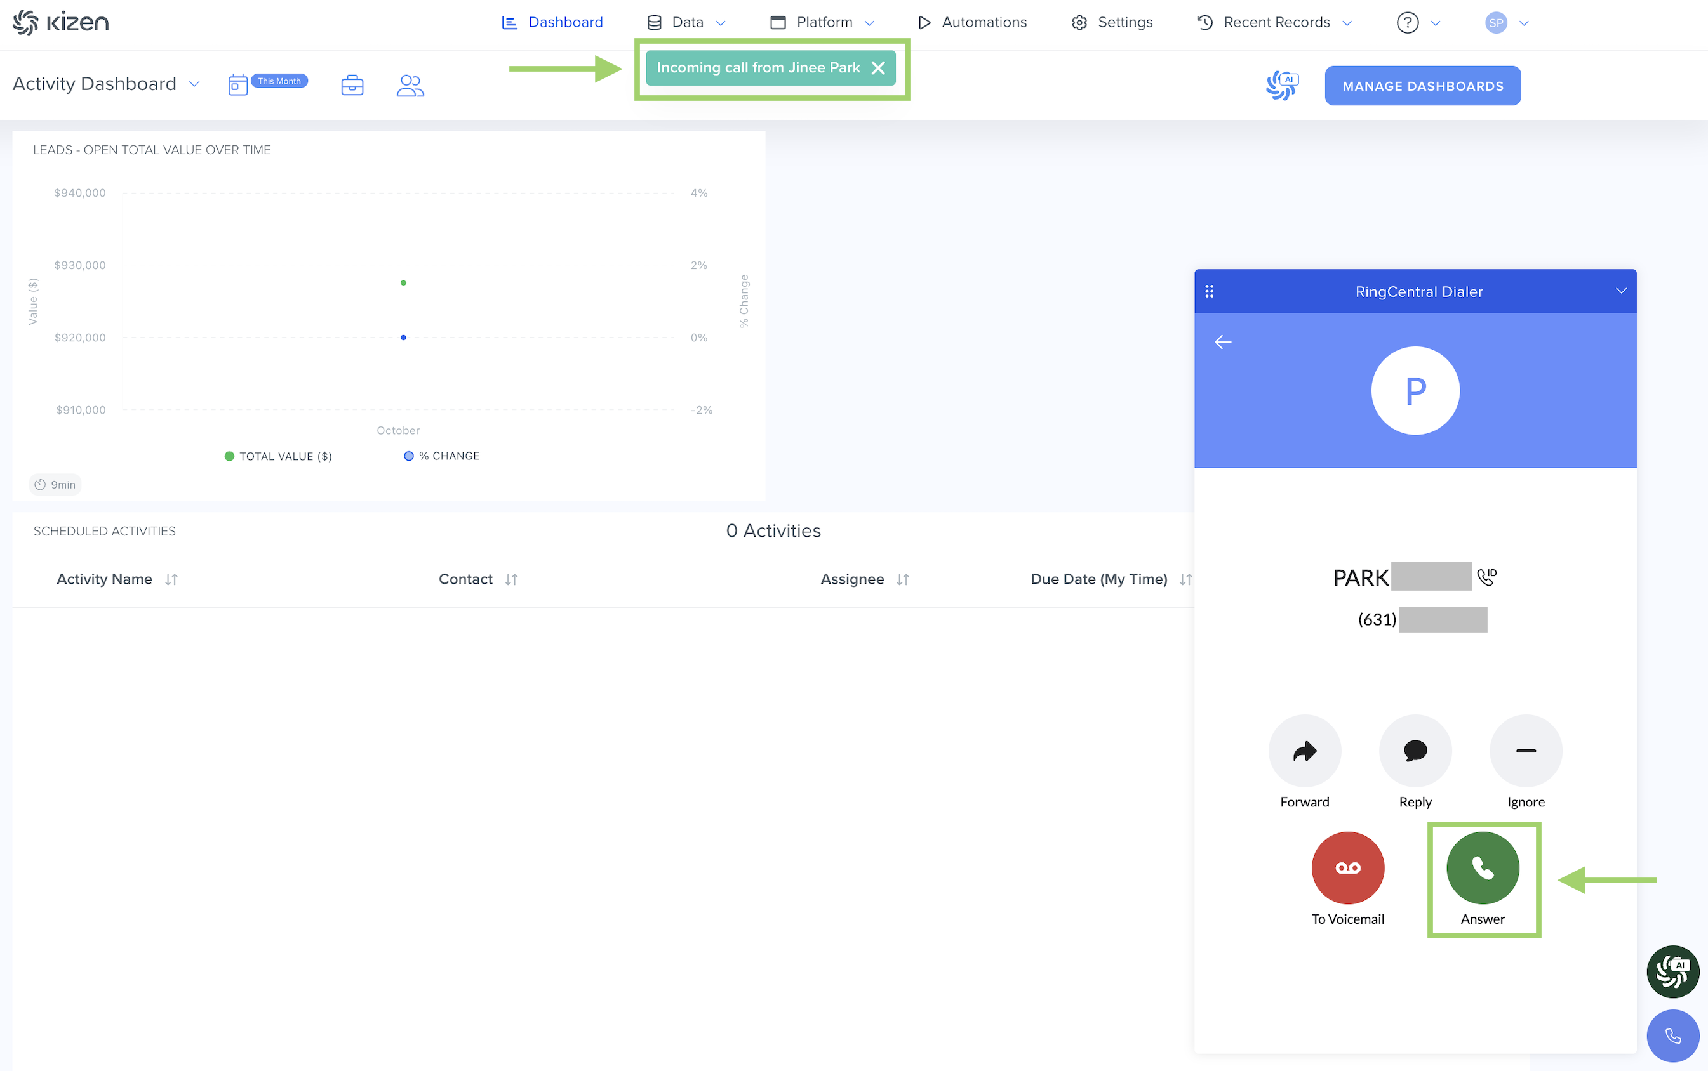Sort by Activity Name column
The height and width of the screenshot is (1071, 1708).
tap(171, 579)
